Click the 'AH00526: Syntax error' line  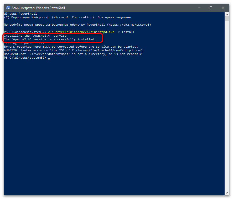[74, 50]
